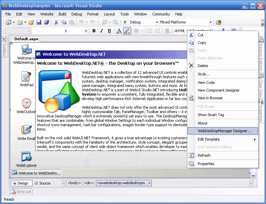Open the WebPad desktop icon

click(x=26, y=76)
